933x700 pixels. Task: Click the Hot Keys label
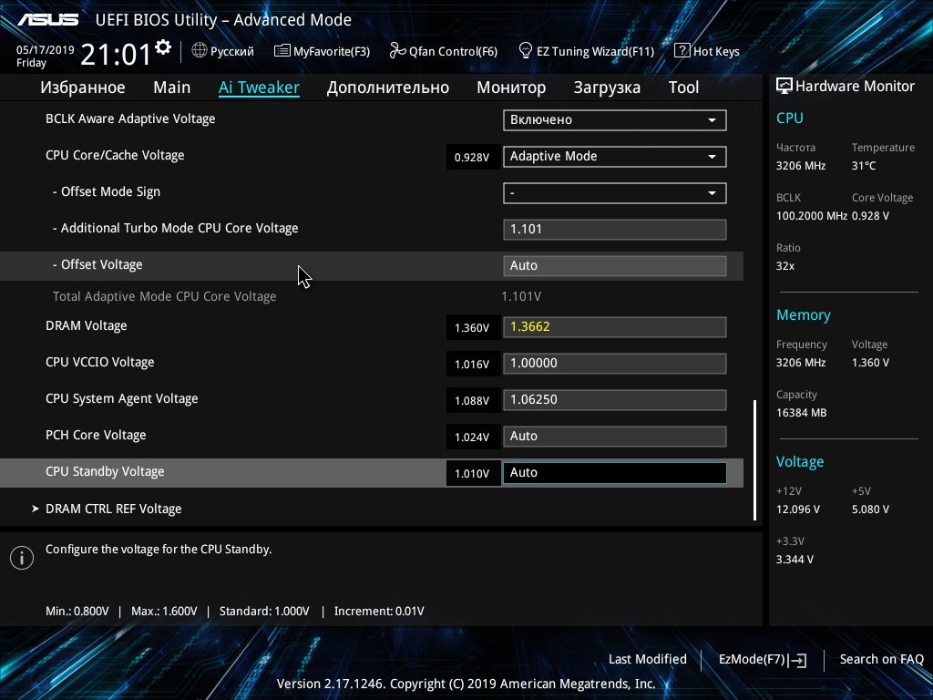716,52
